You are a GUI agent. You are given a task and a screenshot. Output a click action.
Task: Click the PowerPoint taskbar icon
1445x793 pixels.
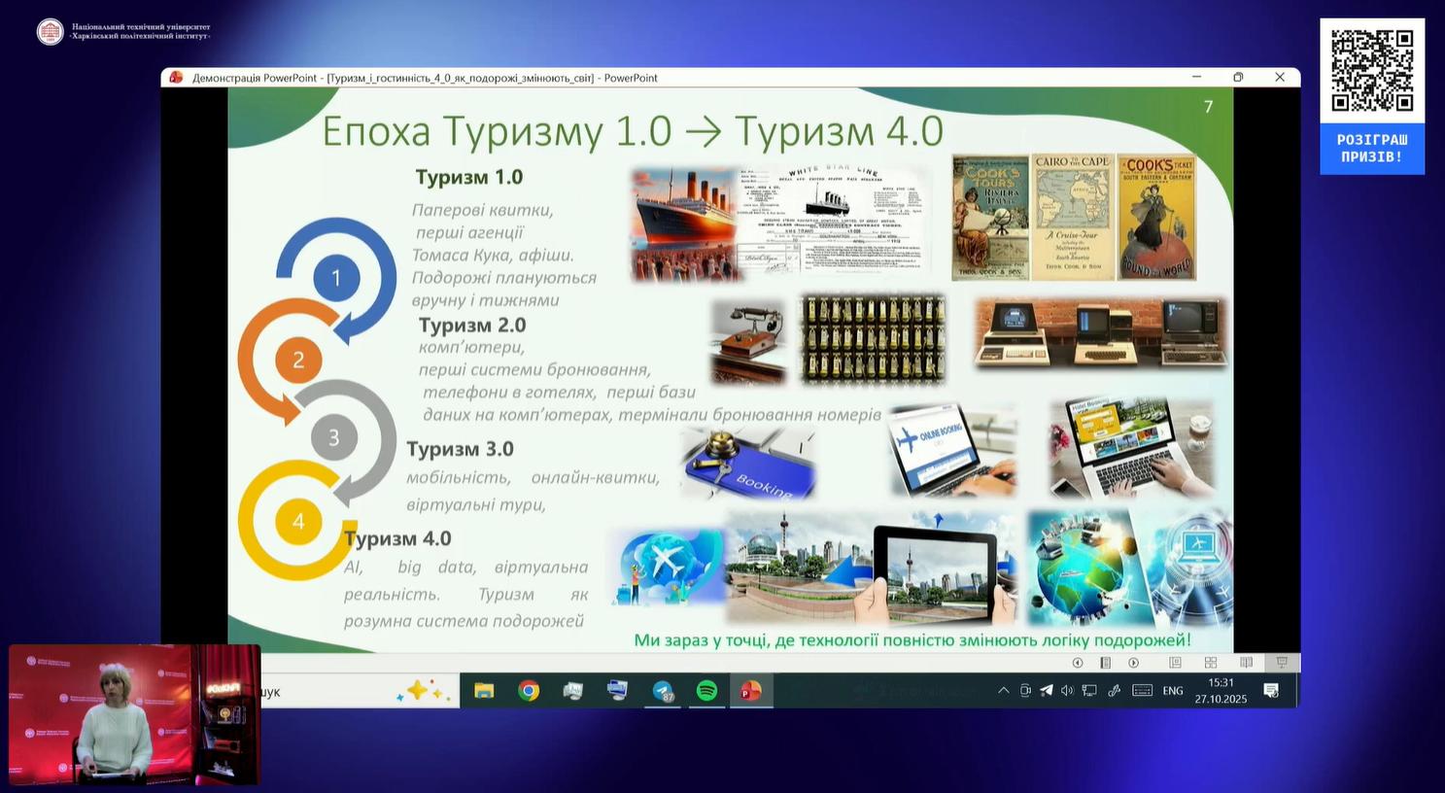750,691
